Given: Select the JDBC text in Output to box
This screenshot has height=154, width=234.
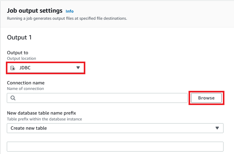Looking at the screenshot, I should pyautogui.click(x=25, y=68).
